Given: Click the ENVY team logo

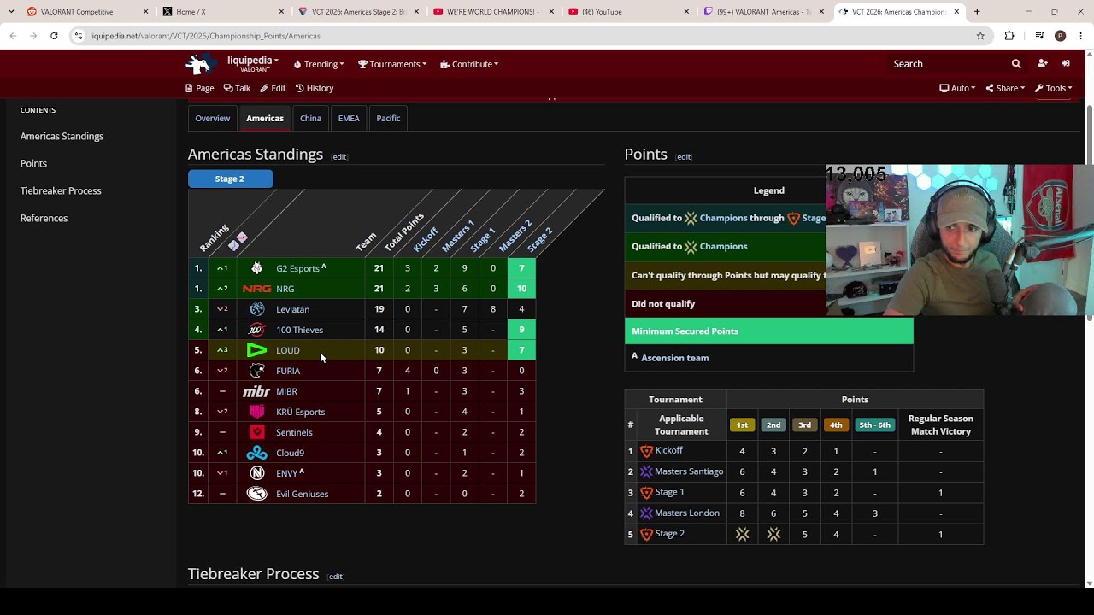Looking at the screenshot, I should [256, 473].
